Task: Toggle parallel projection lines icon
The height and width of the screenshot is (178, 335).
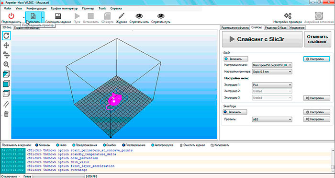Action: pyautogui.click(x=6, y=104)
